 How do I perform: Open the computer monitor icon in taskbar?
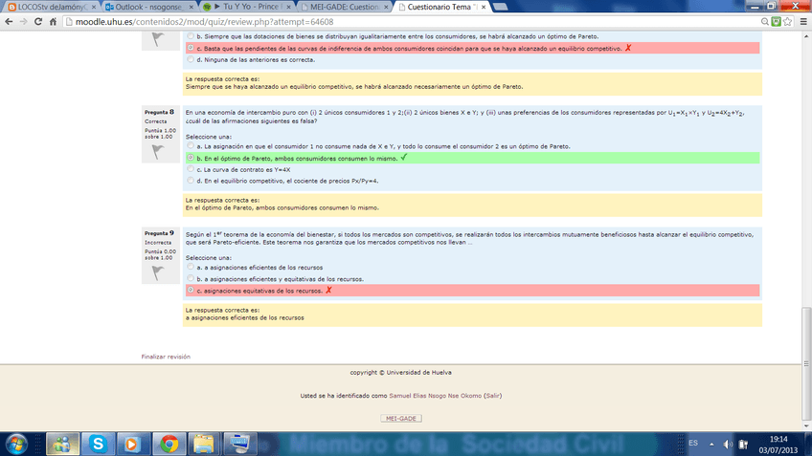tap(239, 445)
